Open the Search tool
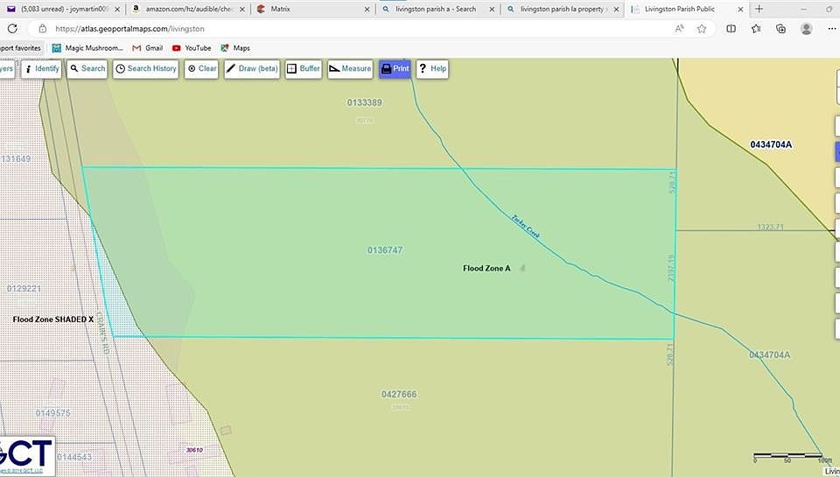This screenshot has height=477, width=840. click(87, 68)
